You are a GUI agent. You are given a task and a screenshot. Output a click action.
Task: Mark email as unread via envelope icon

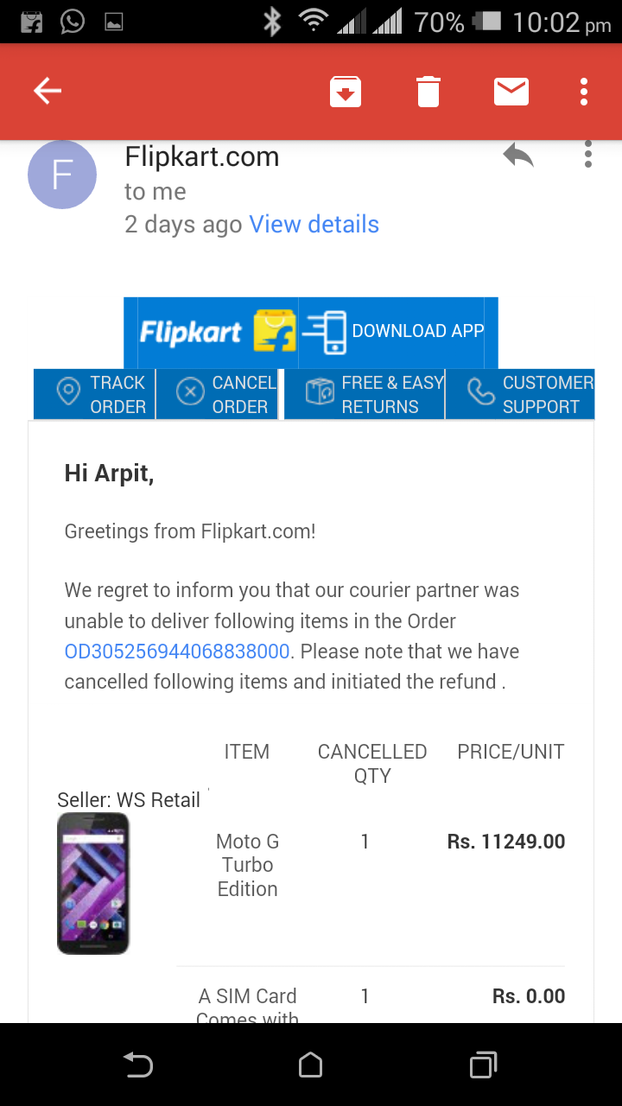511,91
